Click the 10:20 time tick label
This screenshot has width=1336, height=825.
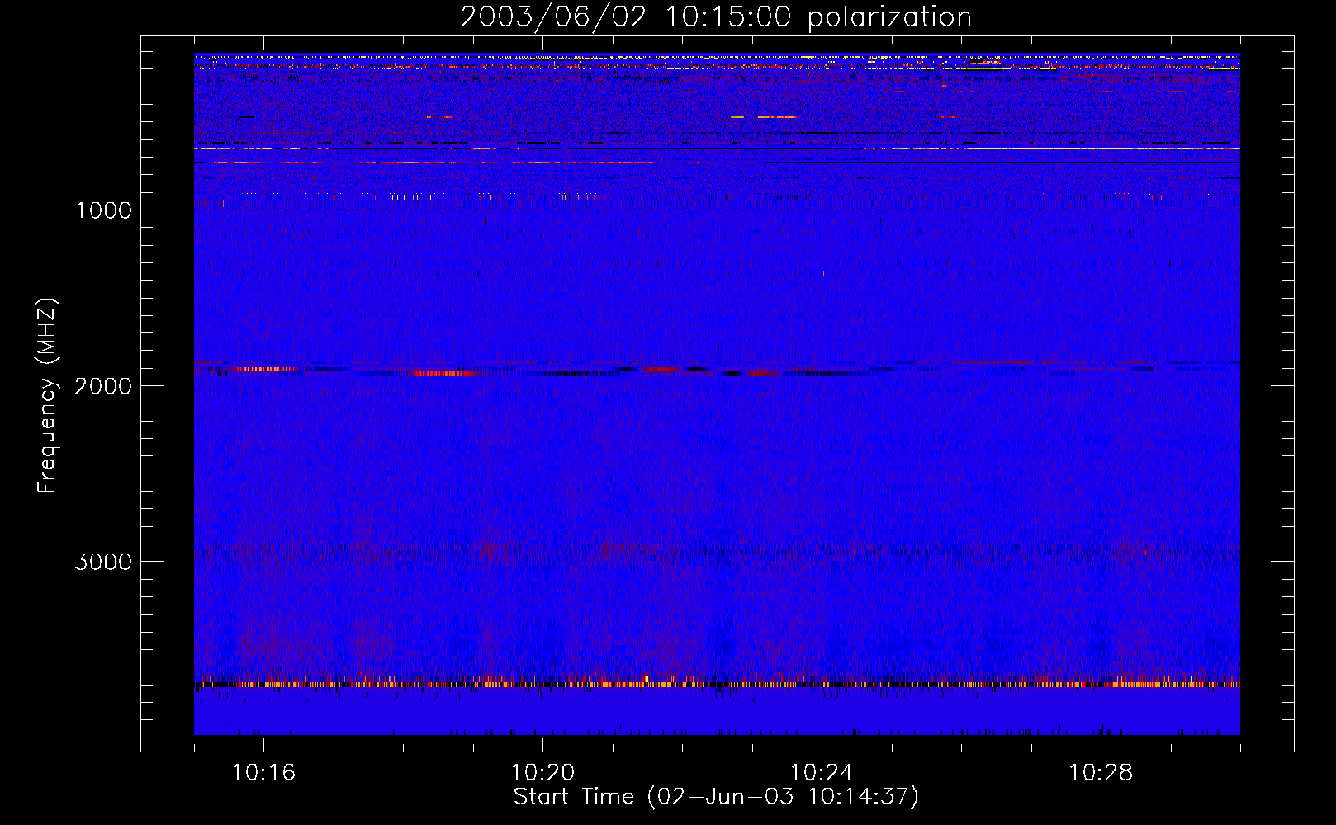click(542, 773)
